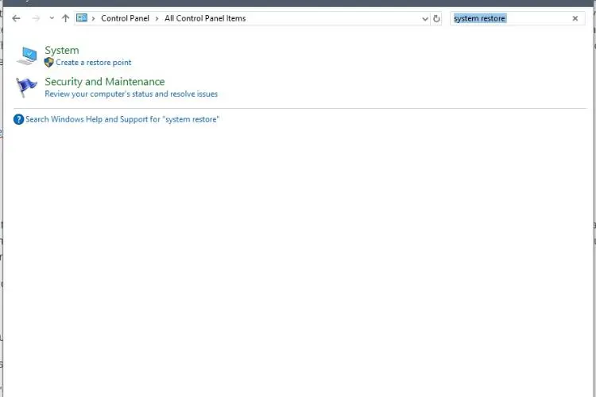Select All Control Panel Items breadcrumb
Screen dimensions: 596x397
point(205,18)
